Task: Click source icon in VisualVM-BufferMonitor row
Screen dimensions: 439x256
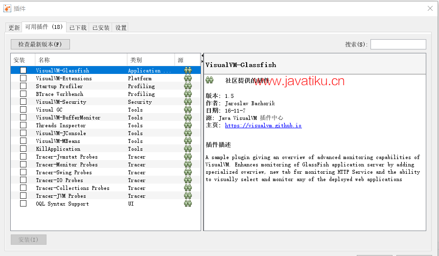Action: coord(188,117)
